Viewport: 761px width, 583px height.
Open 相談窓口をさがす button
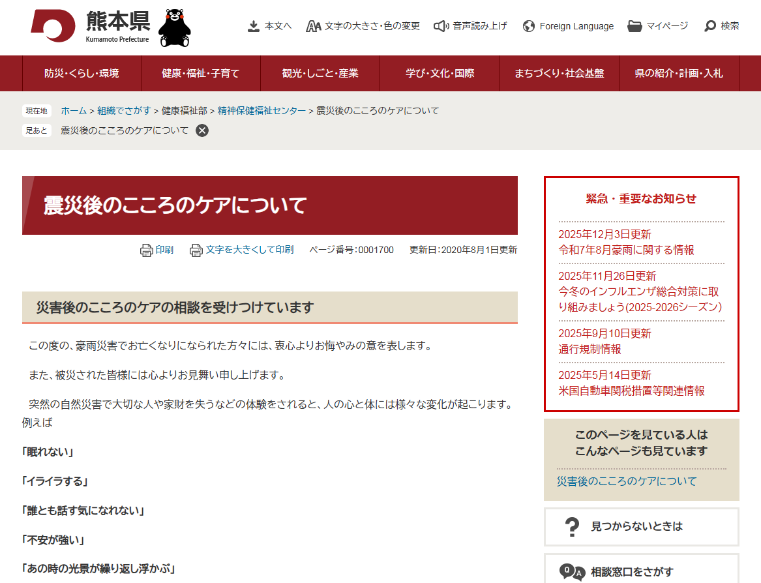(x=641, y=572)
